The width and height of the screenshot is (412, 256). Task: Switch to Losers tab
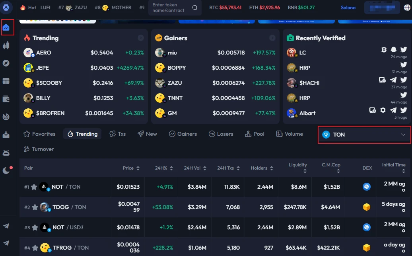[x=221, y=134]
